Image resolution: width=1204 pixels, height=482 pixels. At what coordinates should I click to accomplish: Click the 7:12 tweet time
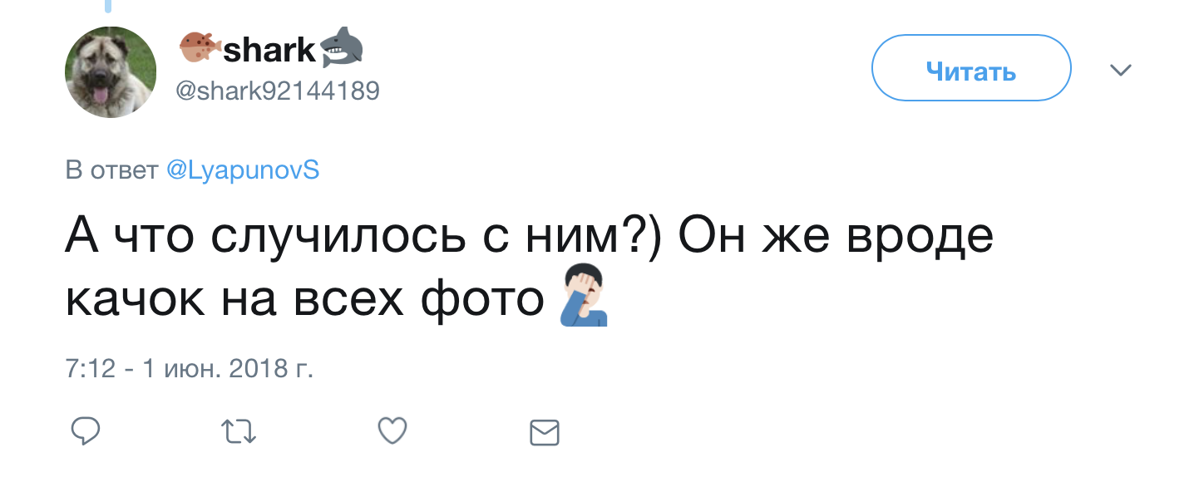90,367
